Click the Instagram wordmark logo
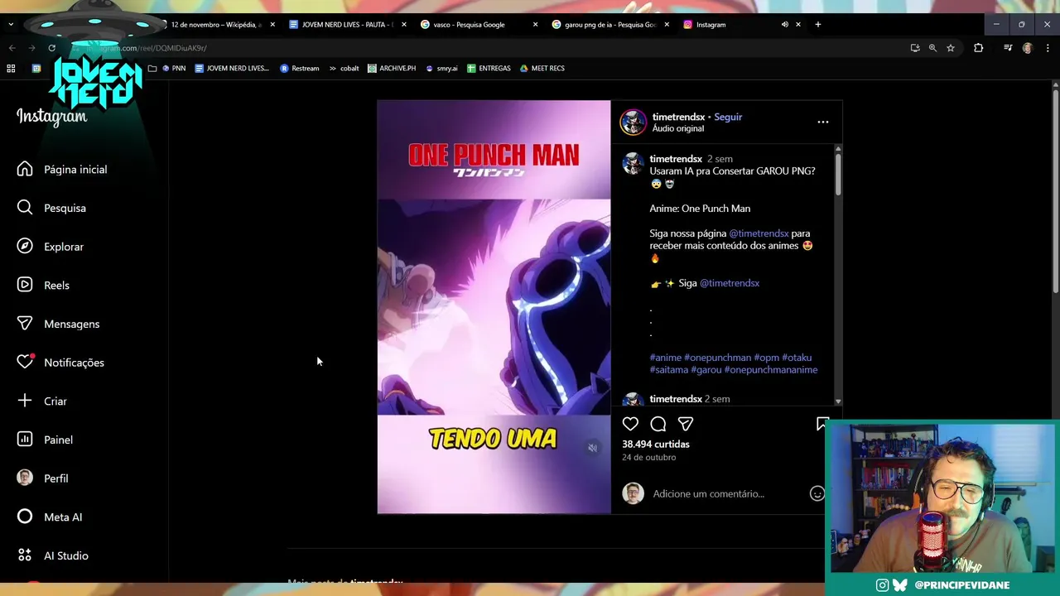This screenshot has width=1060, height=596. click(x=51, y=116)
